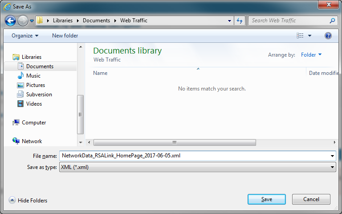Screen dimensions: 342x214
Task: Expand the address bar previous locations dropdown
Action: [x=229, y=21]
